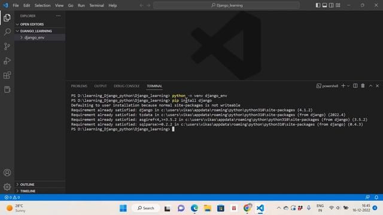The width and height of the screenshot is (383, 215).
Task: Open the Help menu
Action: point(113,5)
